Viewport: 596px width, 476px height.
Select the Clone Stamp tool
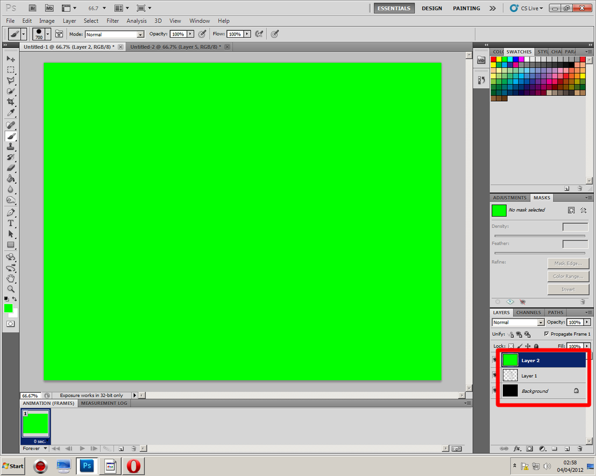point(10,146)
